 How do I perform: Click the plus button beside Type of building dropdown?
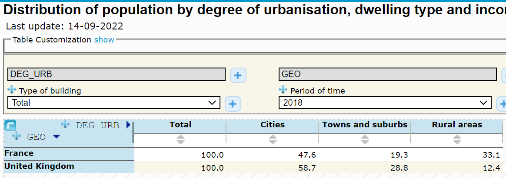click(233, 104)
